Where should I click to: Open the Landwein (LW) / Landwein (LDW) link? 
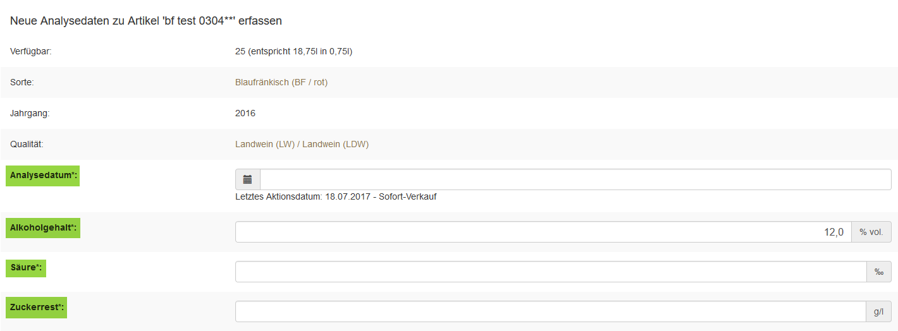pos(302,144)
